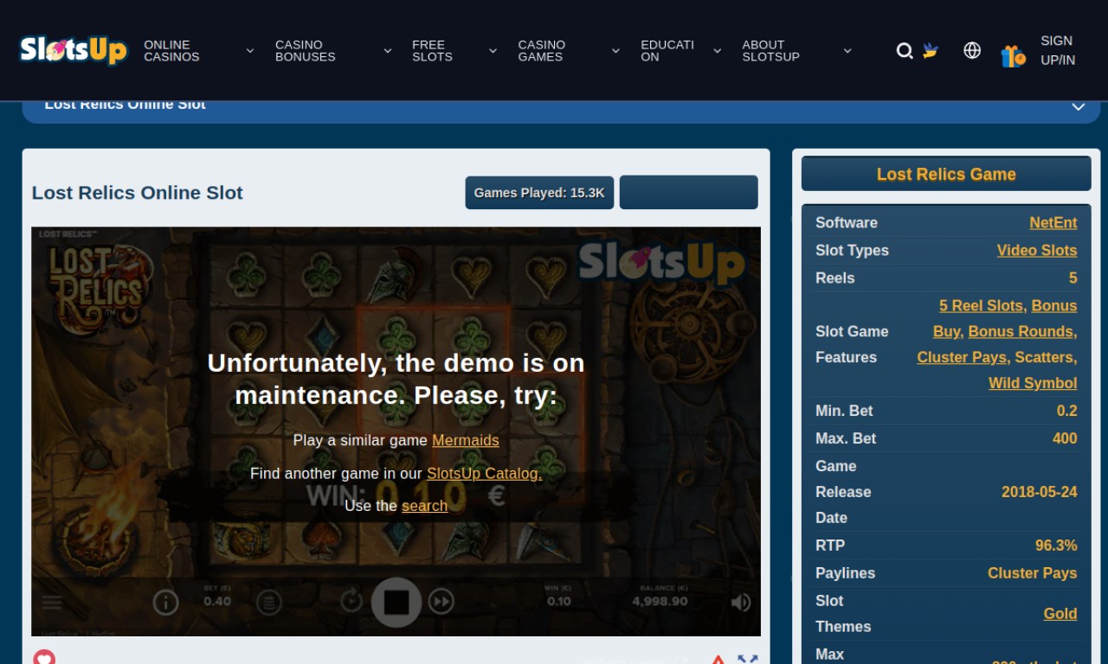Click the fullscreen expand arrows icon
This screenshot has width=1108, height=664.
(x=748, y=660)
